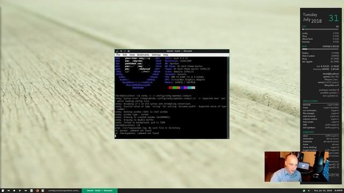The height and width of the screenshot is (193, 344).
Task: Click the WINDOWS heading in conky
Action: pyautogui.click(x=308, y=132)
